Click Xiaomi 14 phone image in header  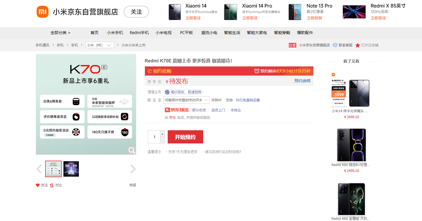coord(175,12)
